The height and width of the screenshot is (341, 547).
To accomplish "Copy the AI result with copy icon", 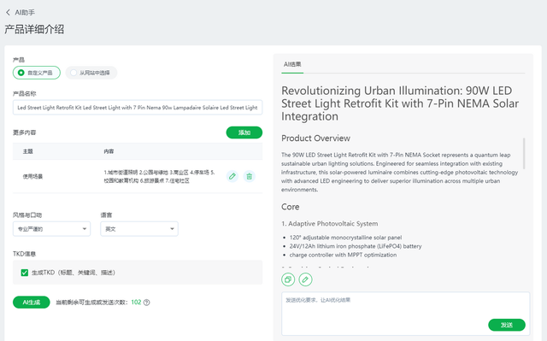I will 288,279.
